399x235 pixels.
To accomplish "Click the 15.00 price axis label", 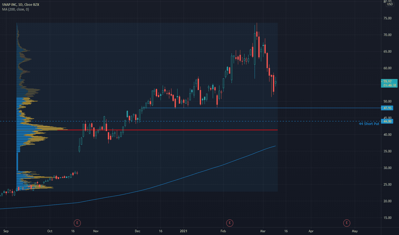I will [387, 218].
